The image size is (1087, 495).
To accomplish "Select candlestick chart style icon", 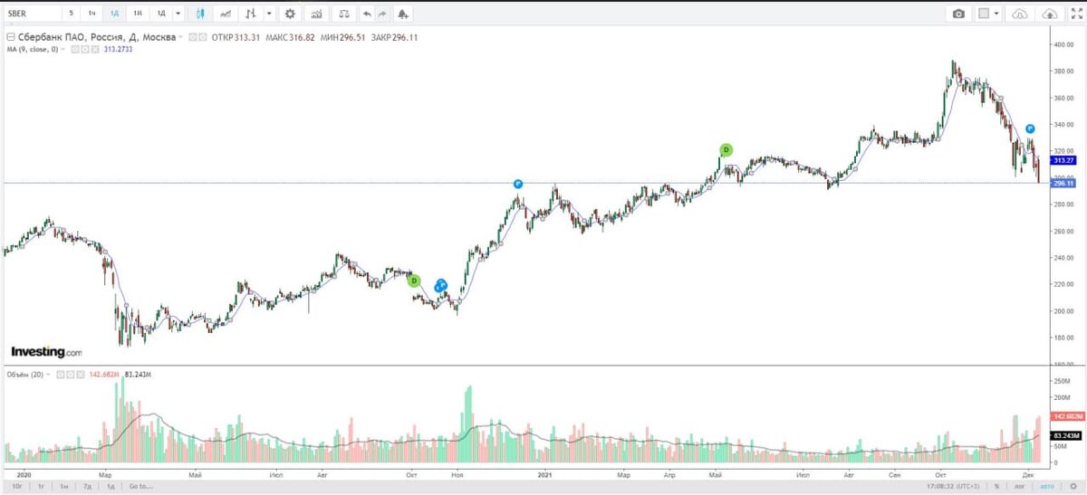I will pyautogui.click(x=200, y=14).
